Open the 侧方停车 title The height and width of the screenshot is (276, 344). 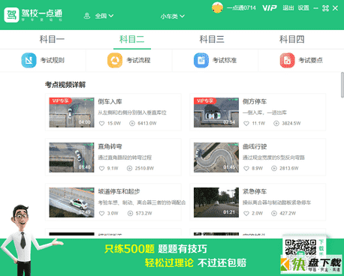coord(255,101)
